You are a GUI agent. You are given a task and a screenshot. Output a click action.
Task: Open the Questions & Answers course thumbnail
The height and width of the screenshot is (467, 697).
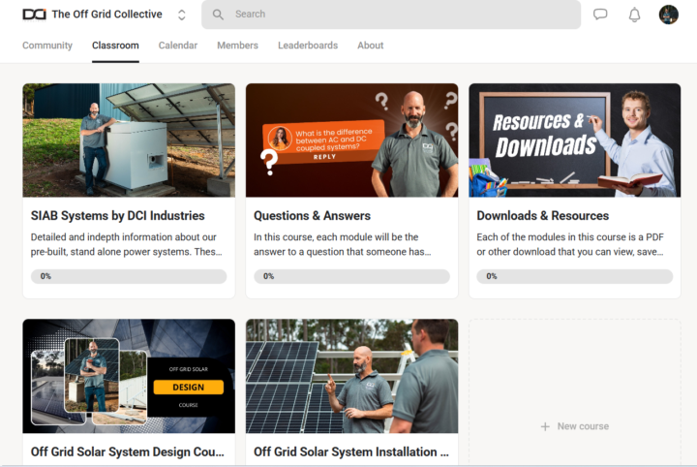(x=351, y=140)
